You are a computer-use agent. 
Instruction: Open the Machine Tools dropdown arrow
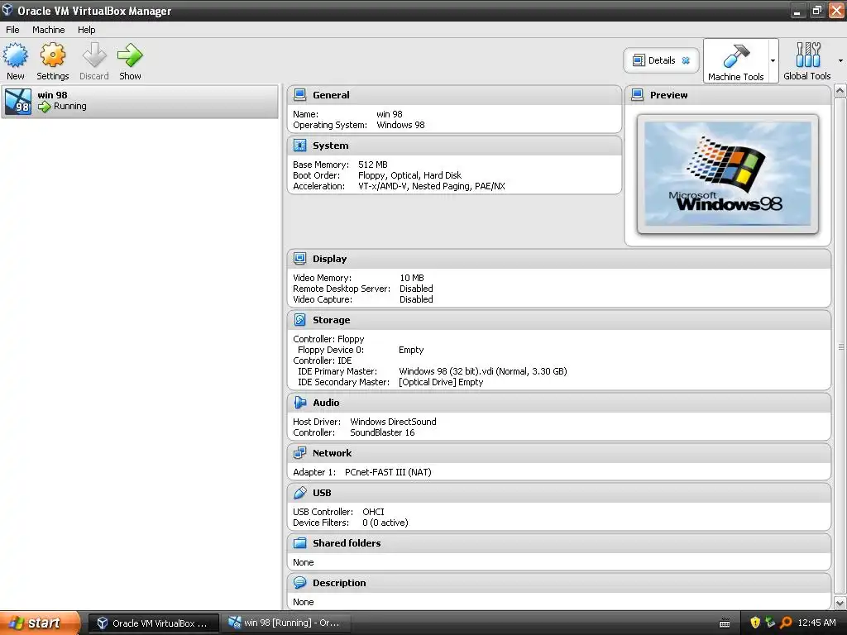coord(773,60)
